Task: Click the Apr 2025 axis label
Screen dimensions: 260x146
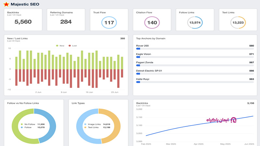Action: coord(199,144)
